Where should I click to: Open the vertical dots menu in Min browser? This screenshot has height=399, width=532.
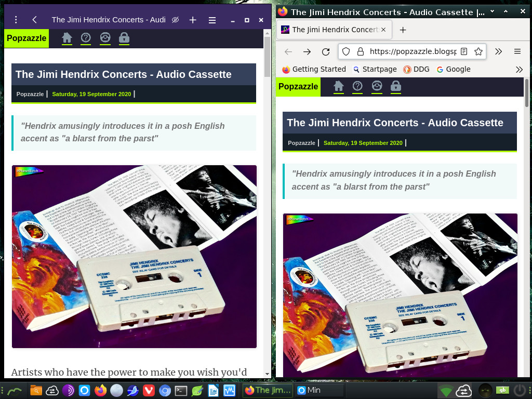pyautogui.click(x=16, y=20)
